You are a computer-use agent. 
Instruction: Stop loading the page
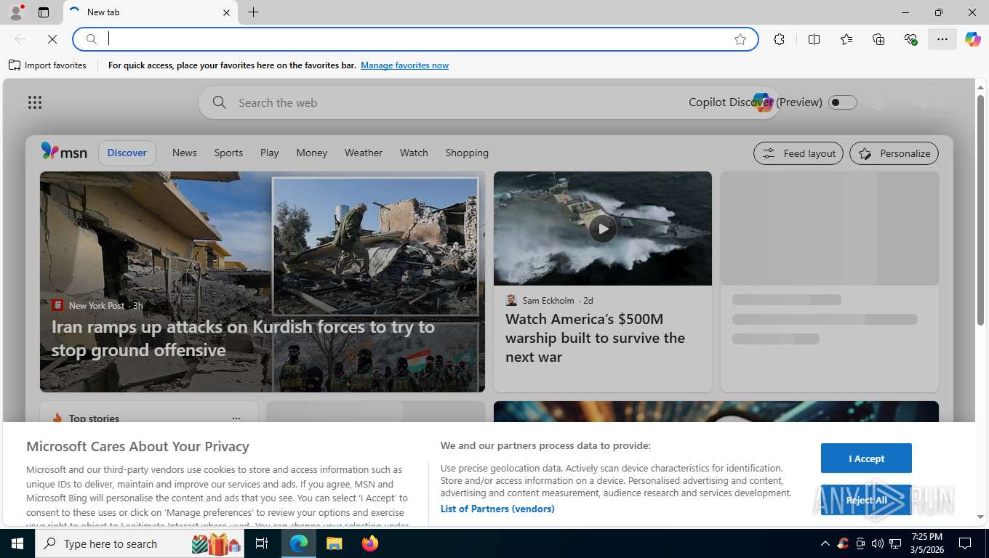coord(52,39)
